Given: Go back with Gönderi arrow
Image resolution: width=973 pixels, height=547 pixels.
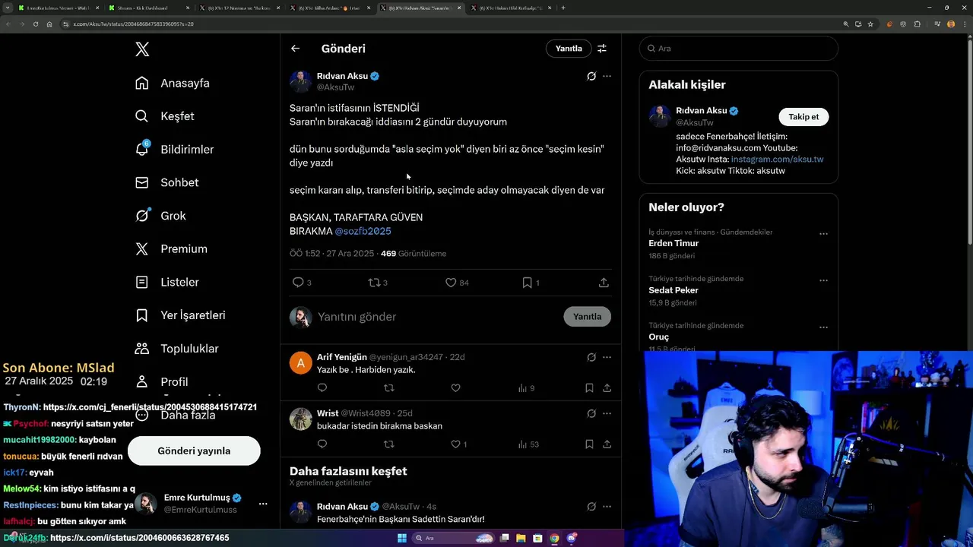Looking at the screenshot, I should pyautogui.click(x=295, y=49).
